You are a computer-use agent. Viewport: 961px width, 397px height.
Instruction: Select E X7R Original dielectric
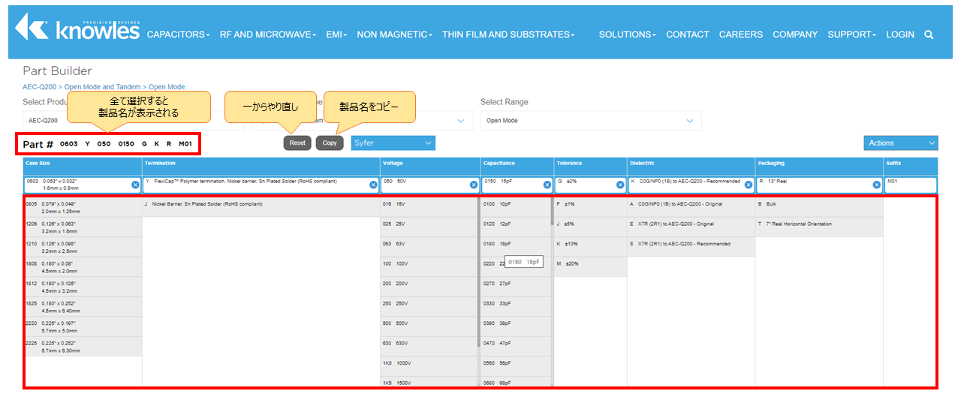(691, 227)
